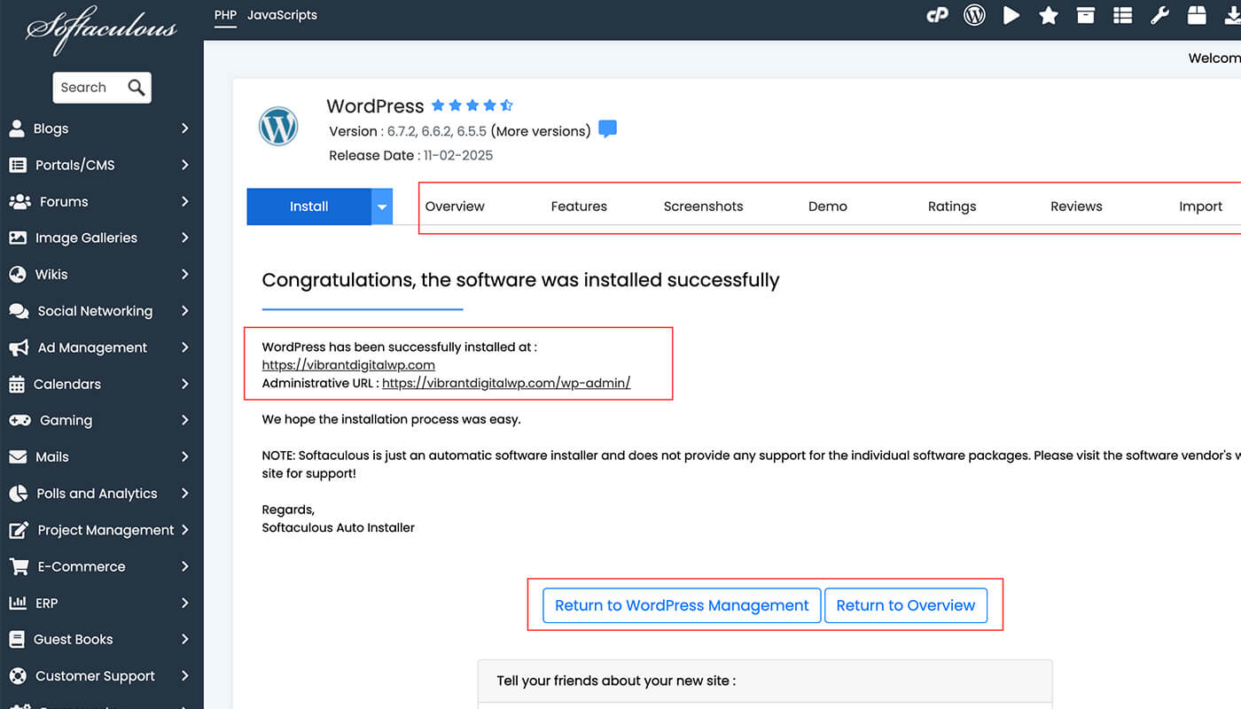Open the Demo tab
The height and width of the screenshot is (709, 1241).
(828, 206)
